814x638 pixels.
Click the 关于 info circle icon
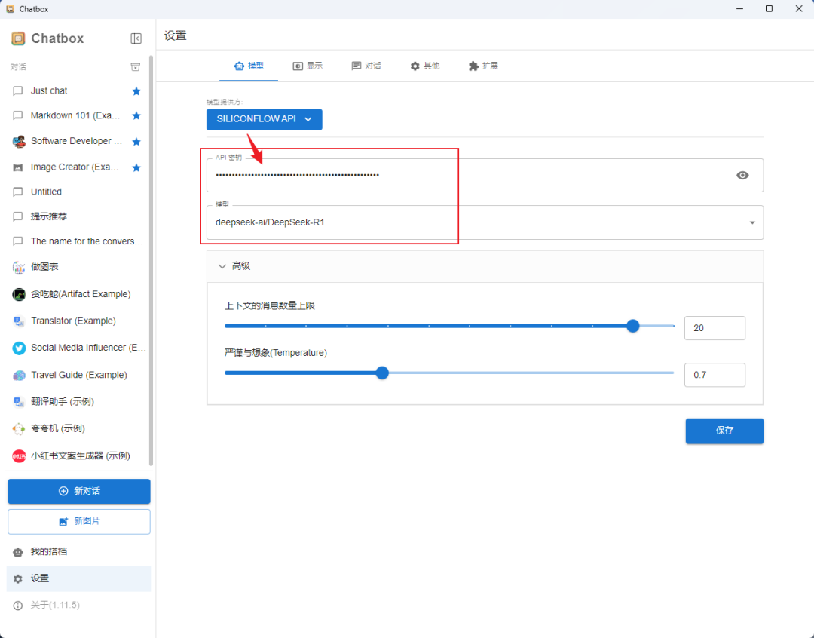[17, 606]
